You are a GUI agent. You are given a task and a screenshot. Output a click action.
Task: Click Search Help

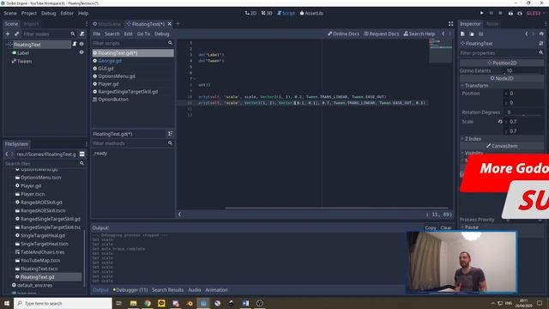(x=419, y=33)
